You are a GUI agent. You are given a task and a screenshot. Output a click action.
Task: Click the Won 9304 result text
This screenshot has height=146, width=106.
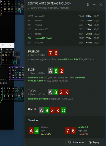click(46, 134)
